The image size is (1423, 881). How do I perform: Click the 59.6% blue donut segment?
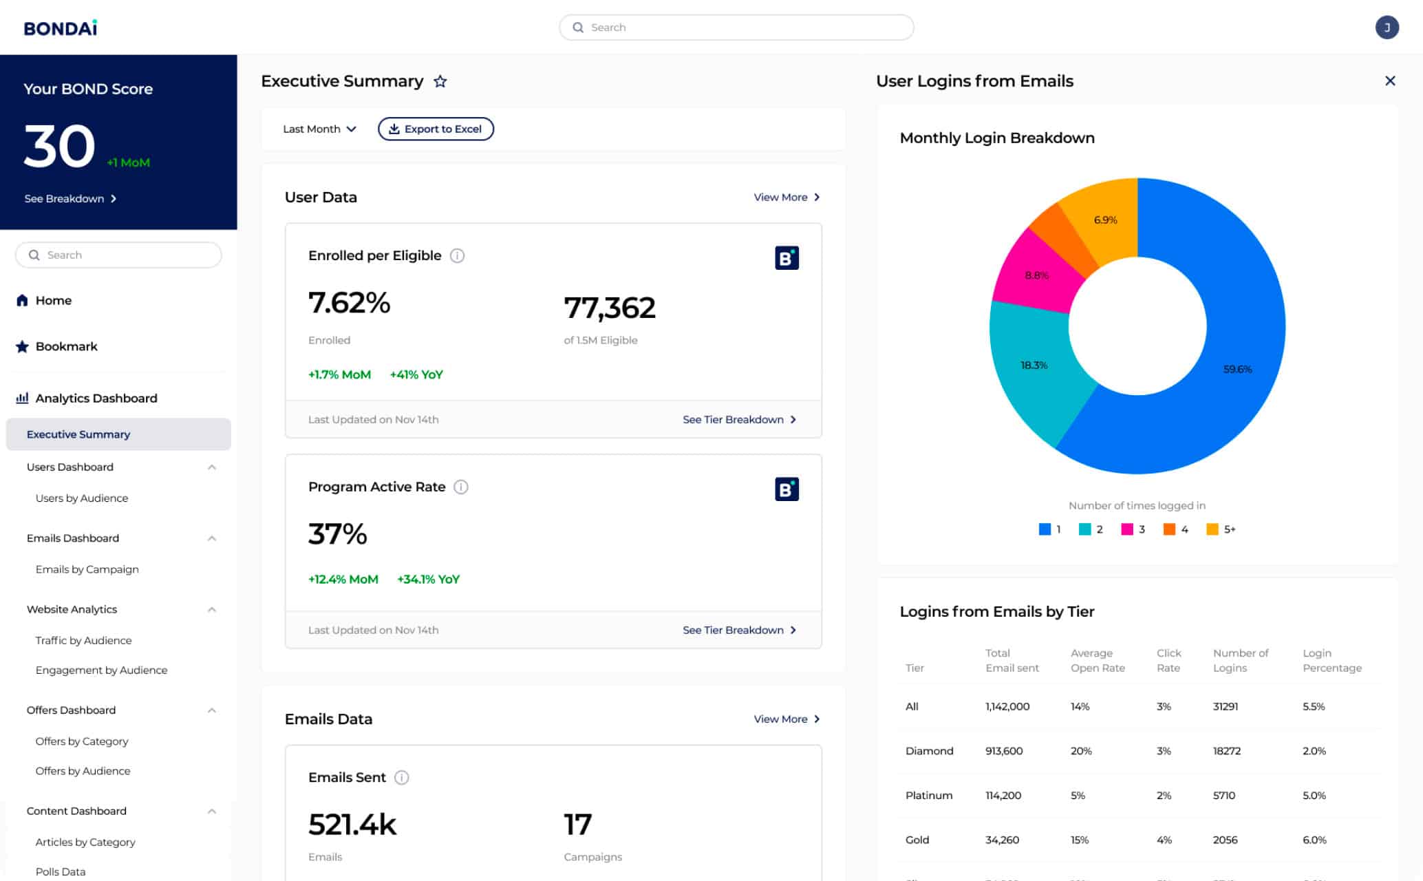pyautogui.click(x=1237, y=370)
